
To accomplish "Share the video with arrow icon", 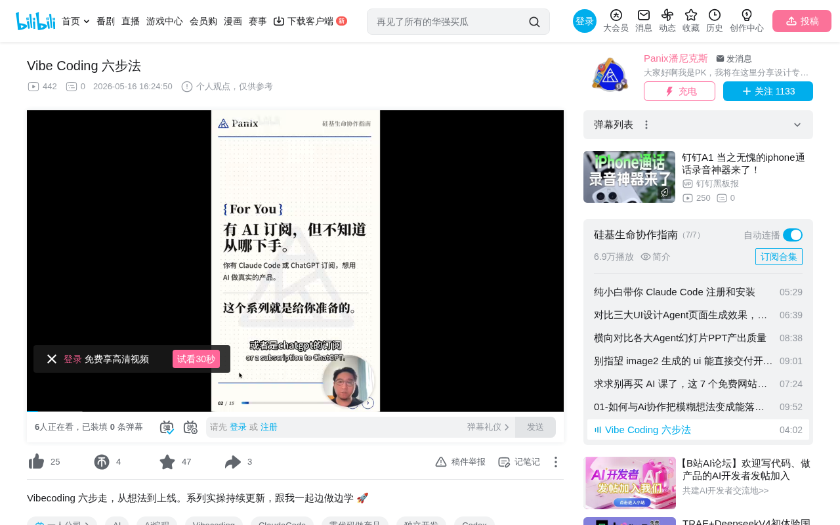I will point(233,462).
